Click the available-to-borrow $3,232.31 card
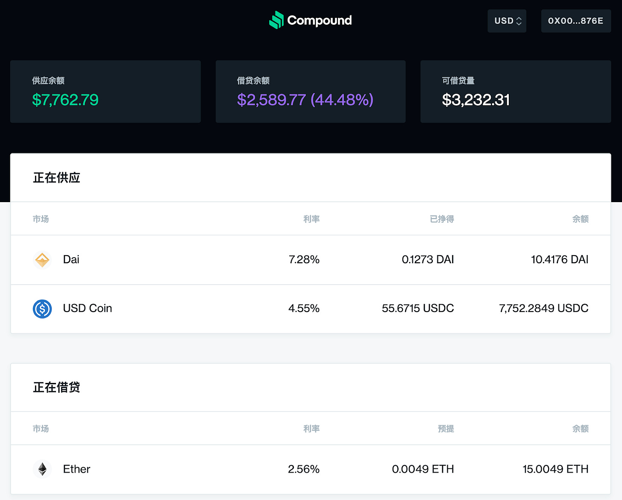622x500 pixels. point(516,91)
